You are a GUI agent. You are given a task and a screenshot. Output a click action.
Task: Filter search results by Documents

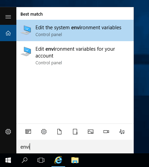click(59, 132)
